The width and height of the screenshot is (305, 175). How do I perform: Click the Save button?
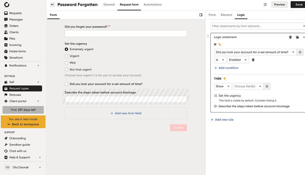coord(298,4)
